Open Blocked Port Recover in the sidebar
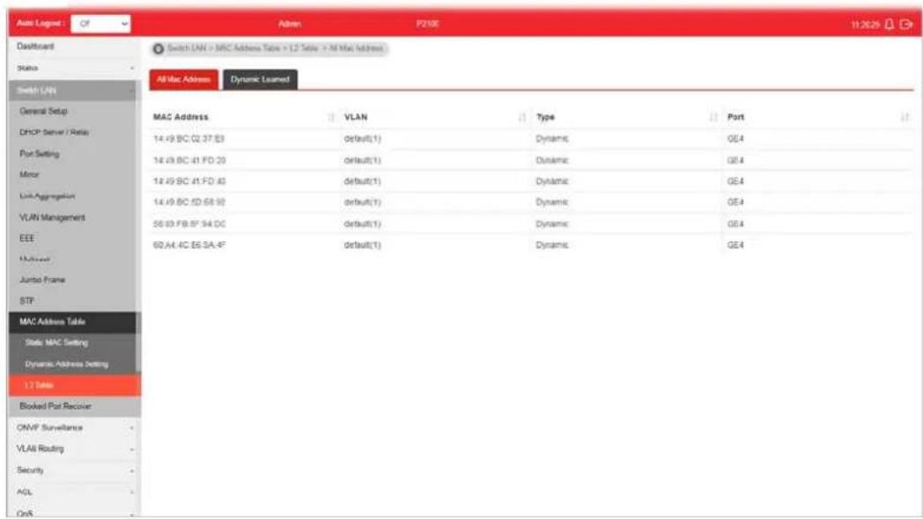923x519 pixels. (55, 406)
